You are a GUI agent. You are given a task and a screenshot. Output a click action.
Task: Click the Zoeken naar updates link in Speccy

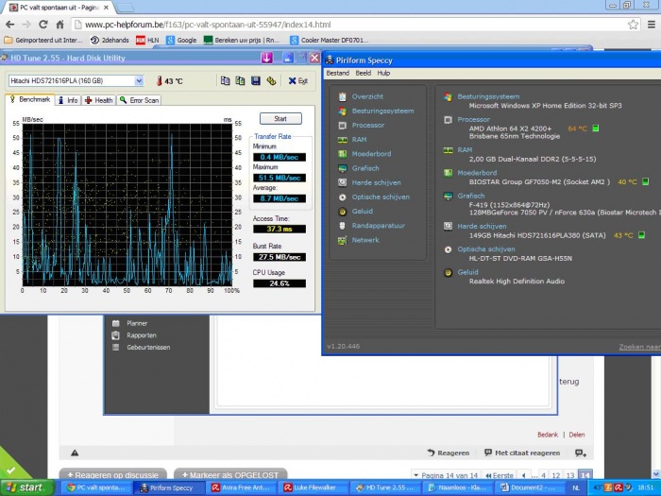[x=640, y=347]
